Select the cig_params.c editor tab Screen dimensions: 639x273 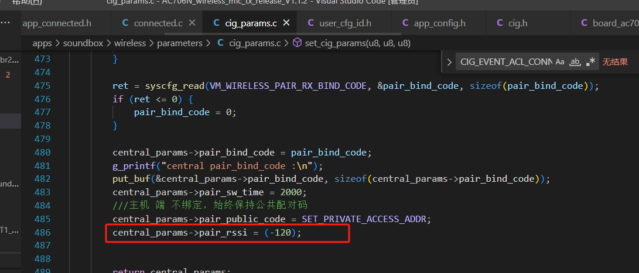coord(251,23)
